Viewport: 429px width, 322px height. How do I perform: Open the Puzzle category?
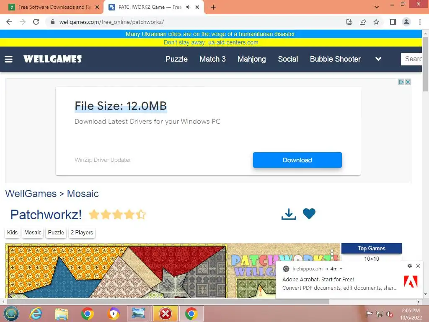point(176,59)
